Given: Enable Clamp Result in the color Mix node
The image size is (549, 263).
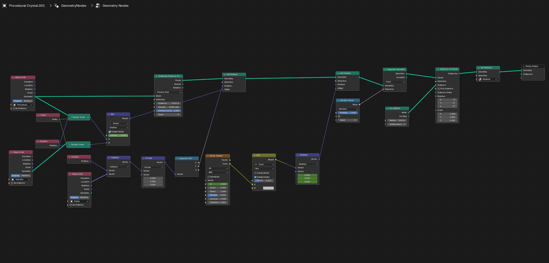Looking at the screenshot, I should pos(255,173).
